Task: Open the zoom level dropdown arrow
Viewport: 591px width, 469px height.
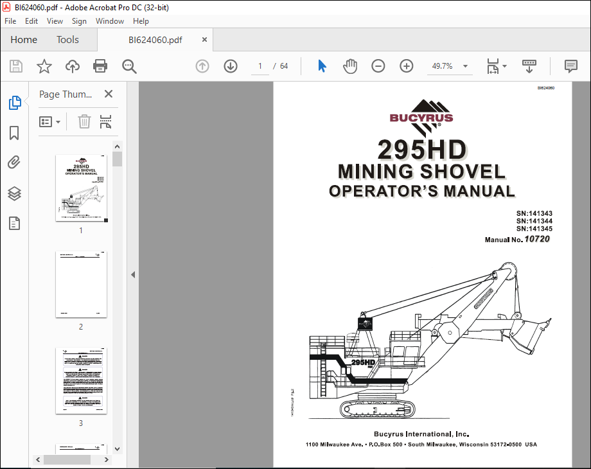Action: click(466, 66)
